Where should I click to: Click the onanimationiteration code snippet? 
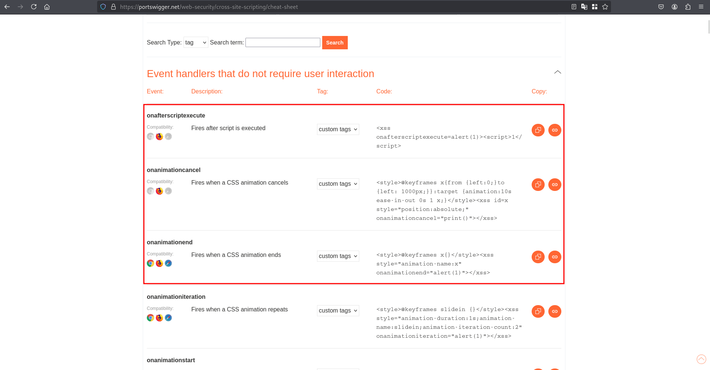coord(449,323)
